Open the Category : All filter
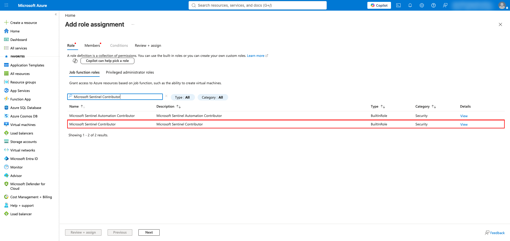The image size is (510, 241). click(x=213, y=97)
